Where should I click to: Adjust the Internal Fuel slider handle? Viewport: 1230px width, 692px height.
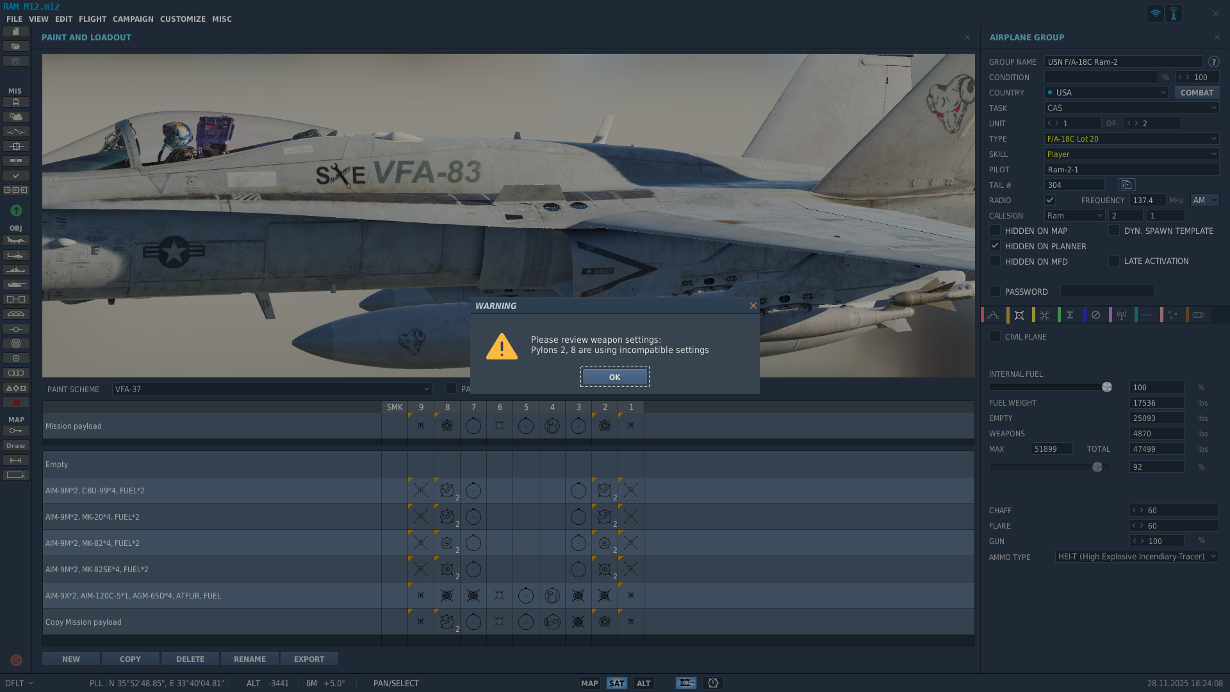pos(1106,388)
